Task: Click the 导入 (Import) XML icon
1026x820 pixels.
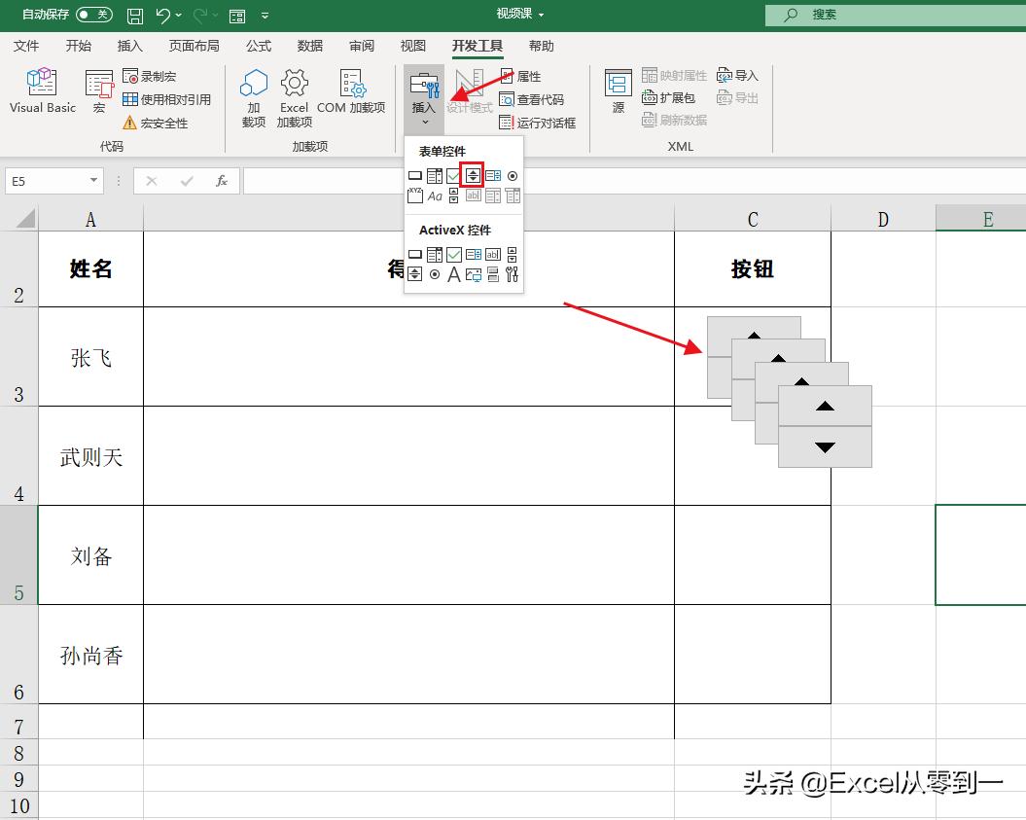Action: 737,74
